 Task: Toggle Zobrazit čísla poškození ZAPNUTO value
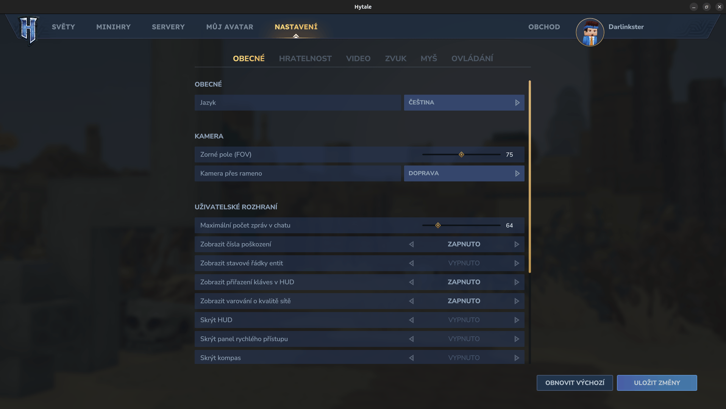tap(464, 244)
